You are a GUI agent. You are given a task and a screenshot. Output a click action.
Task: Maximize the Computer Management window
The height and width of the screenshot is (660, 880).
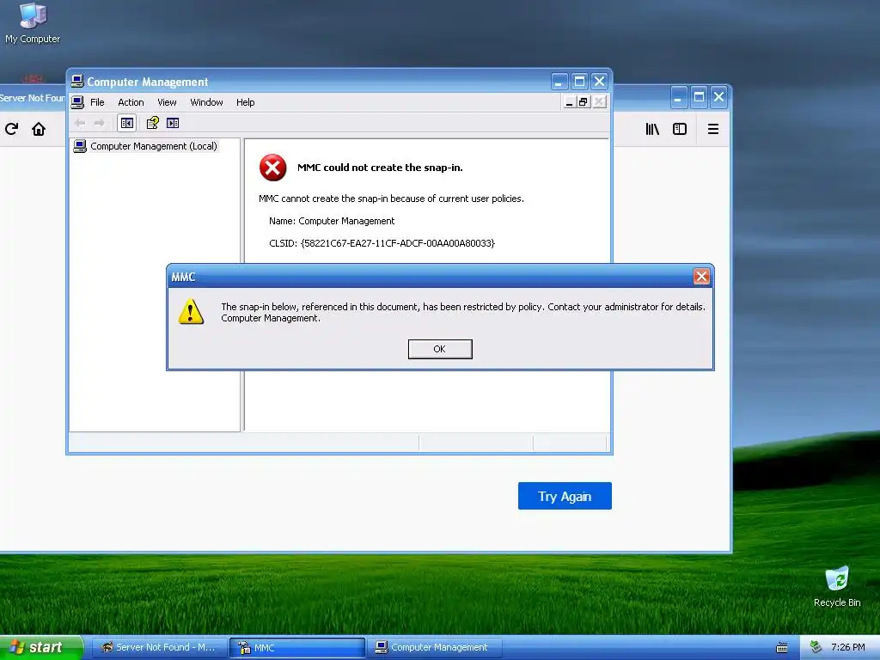[x=579, y=82]
